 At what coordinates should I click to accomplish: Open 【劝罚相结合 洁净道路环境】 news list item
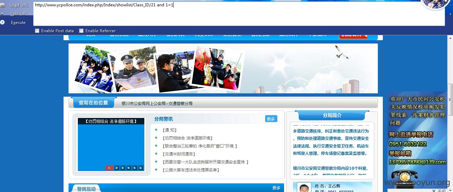tap(187, 138)
